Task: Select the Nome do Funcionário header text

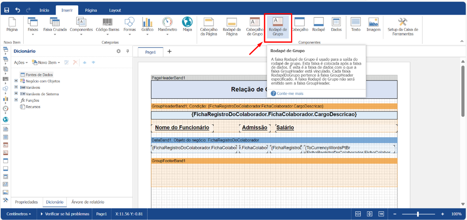Action: 182,128
